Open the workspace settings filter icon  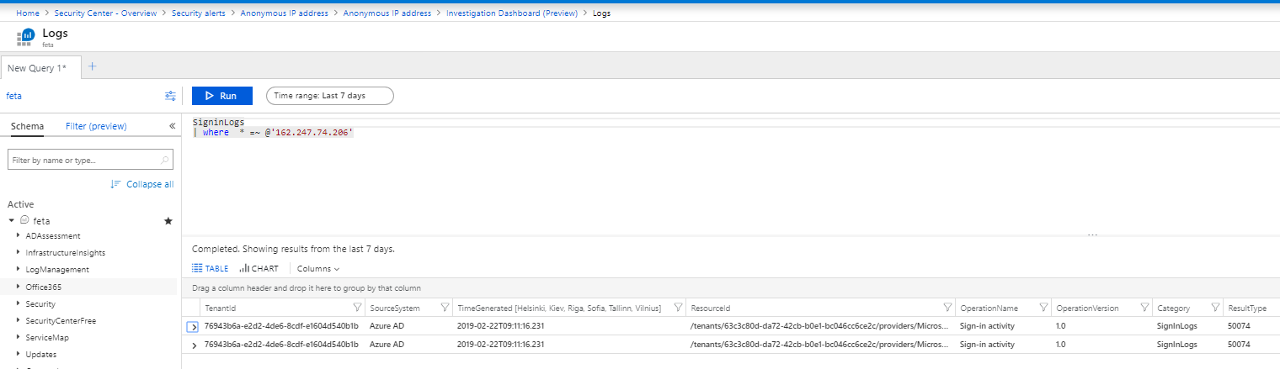[x=171, y=96]
